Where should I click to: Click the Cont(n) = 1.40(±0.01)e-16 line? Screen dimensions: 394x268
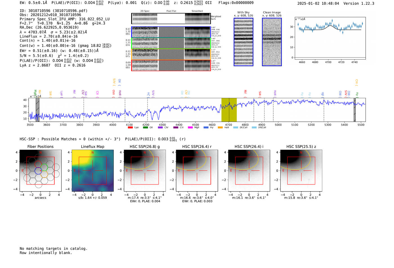(48, 40)
